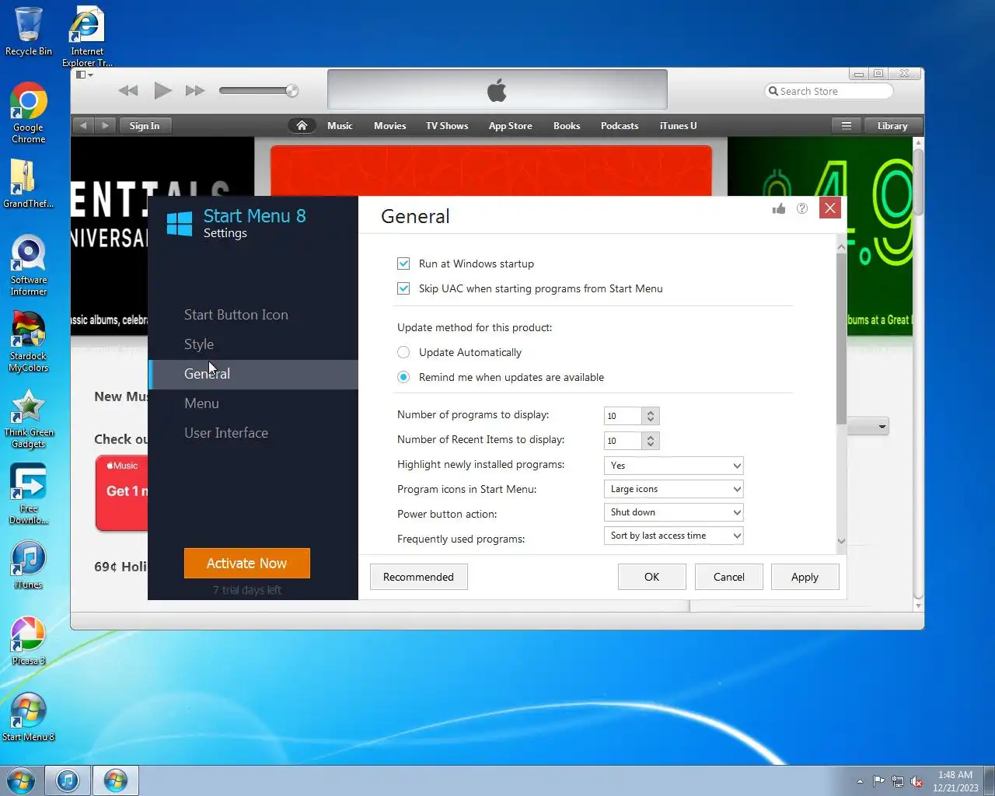Click the Windows Start orb
Viewport: 995px width, 796px height.
point(21,780)
